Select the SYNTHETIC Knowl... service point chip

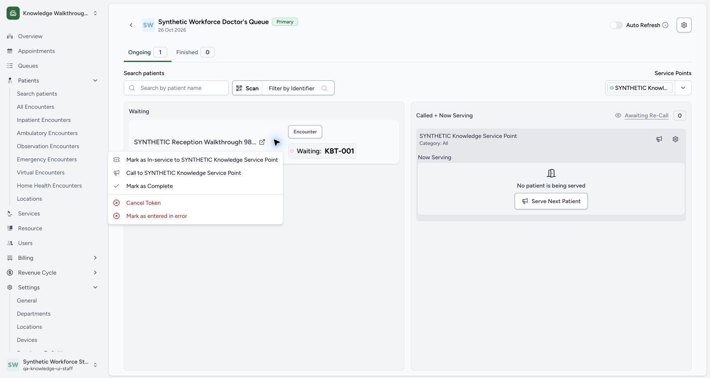(x=640, y=88)
